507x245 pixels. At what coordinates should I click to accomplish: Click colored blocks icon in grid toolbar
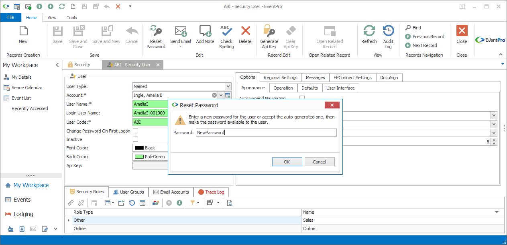(x=156, y=203)
